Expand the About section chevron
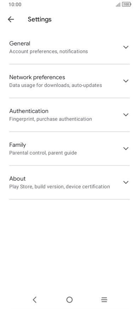The image size is (139, 309). tap(126, 182)
